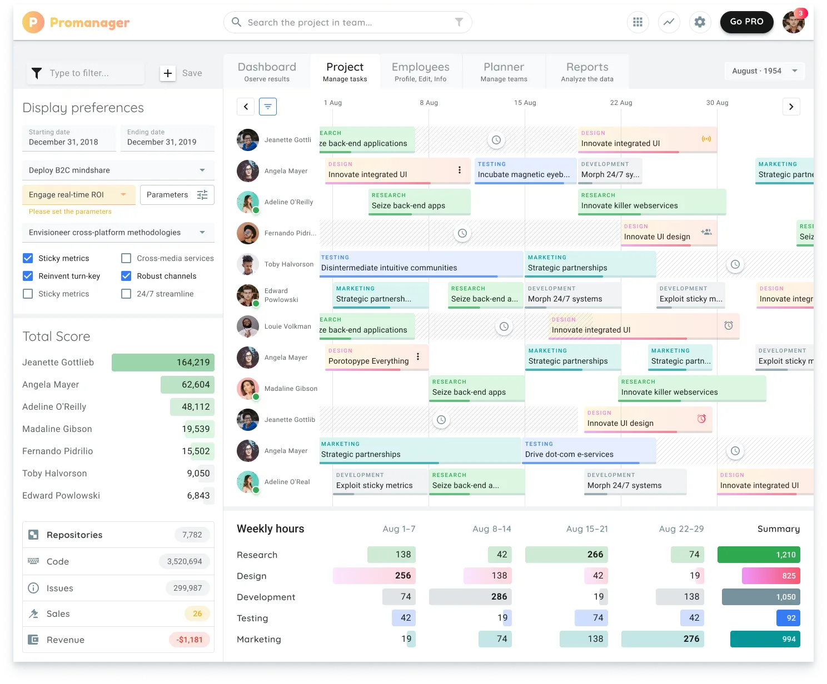Select the filter icon above the timeline
This screenshot has height=684, width=827.
268,106
